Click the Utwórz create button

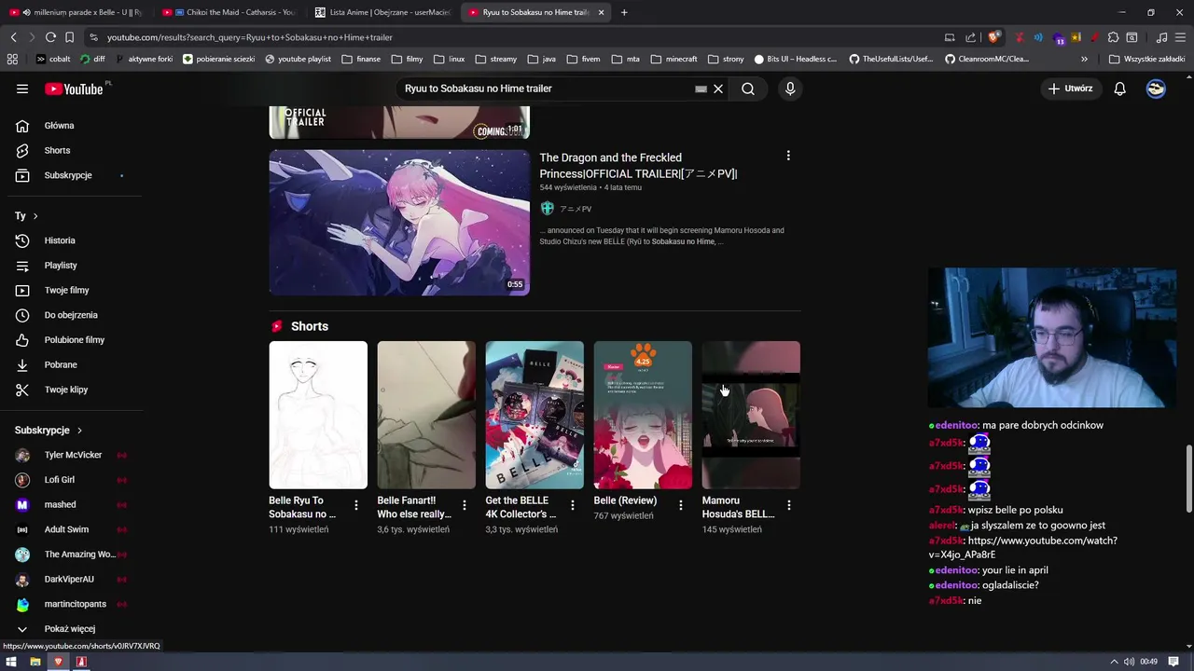pyautogui.click(x=1070, y=89)
